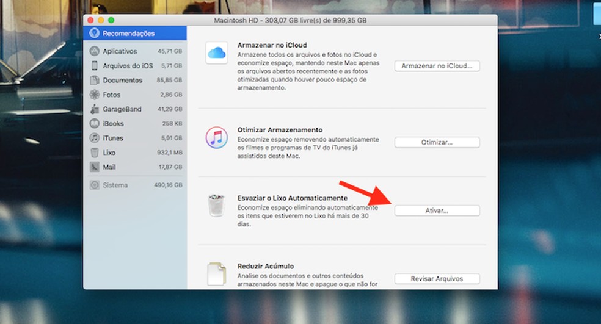
Task: Click the 41,29 GB GarageBand size
Action: tap(170, 109)
